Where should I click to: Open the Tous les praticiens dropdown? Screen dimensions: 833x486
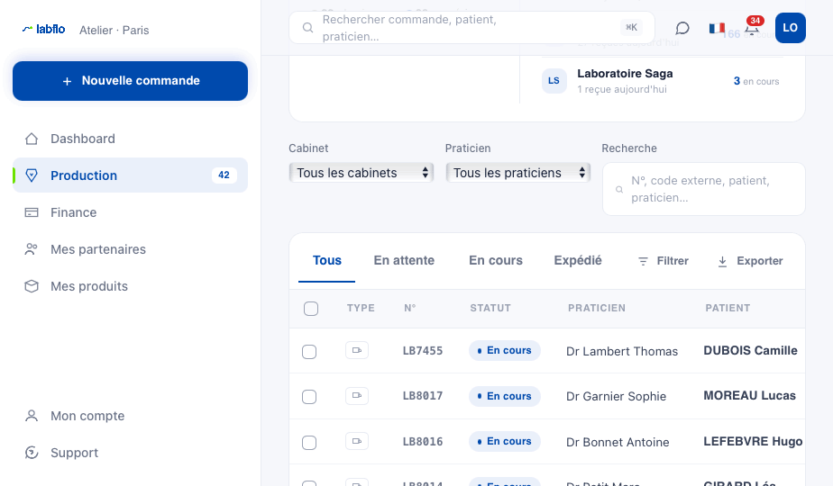[518, 173]
